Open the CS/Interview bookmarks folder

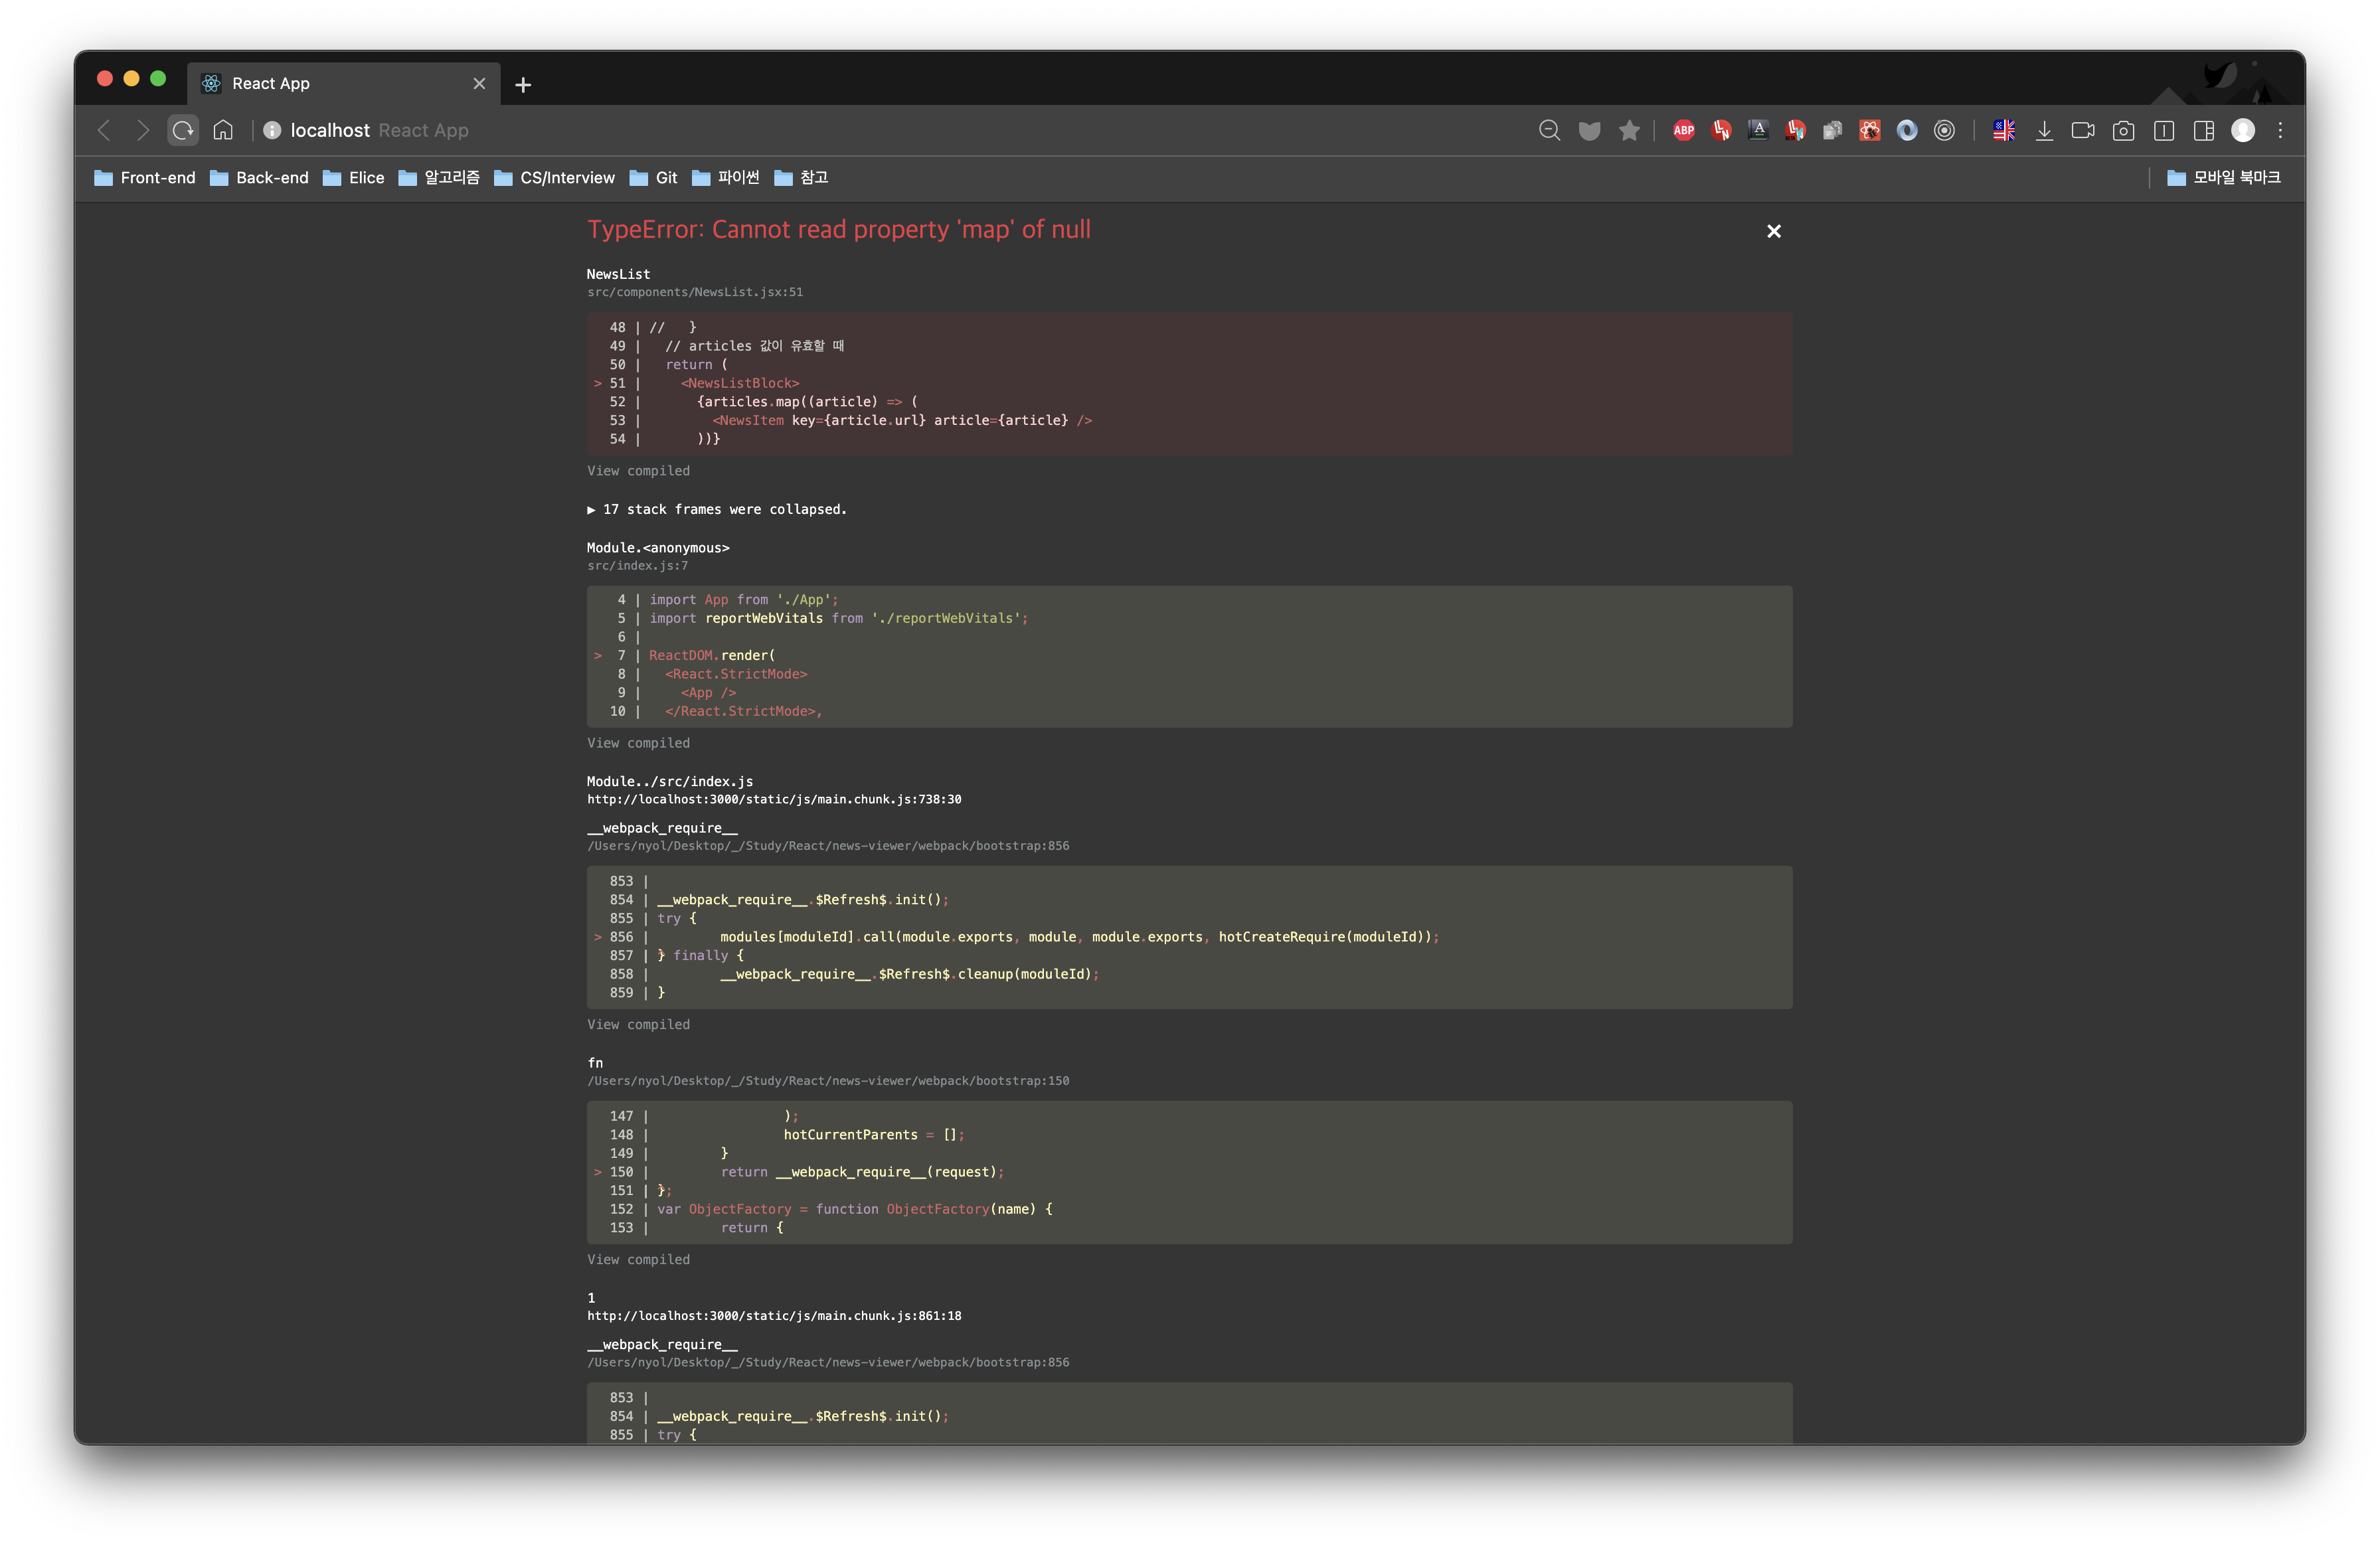(x=555, y=178)
